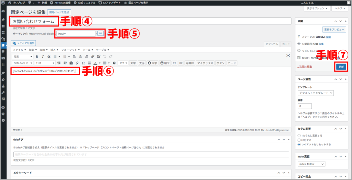
Task: Switch to the コード editor tab
Action: (x=286, y=44)
